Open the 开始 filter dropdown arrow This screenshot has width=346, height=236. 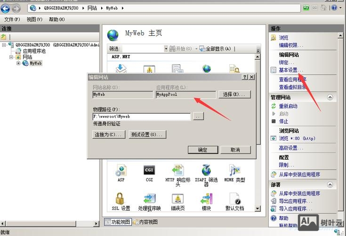pos(196,49)
